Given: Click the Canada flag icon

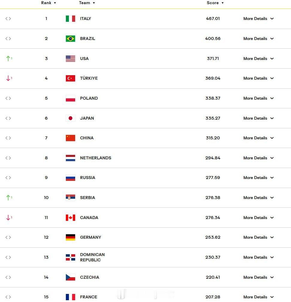Looking at the screenshot, I should 70,218.
